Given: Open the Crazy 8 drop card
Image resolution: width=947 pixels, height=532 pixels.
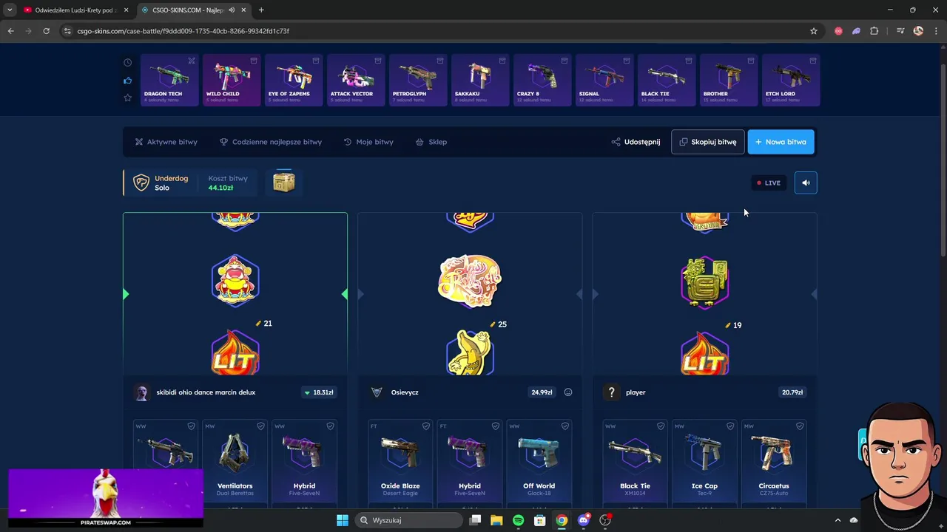Looking at the screenshot, I should (542, 80).
